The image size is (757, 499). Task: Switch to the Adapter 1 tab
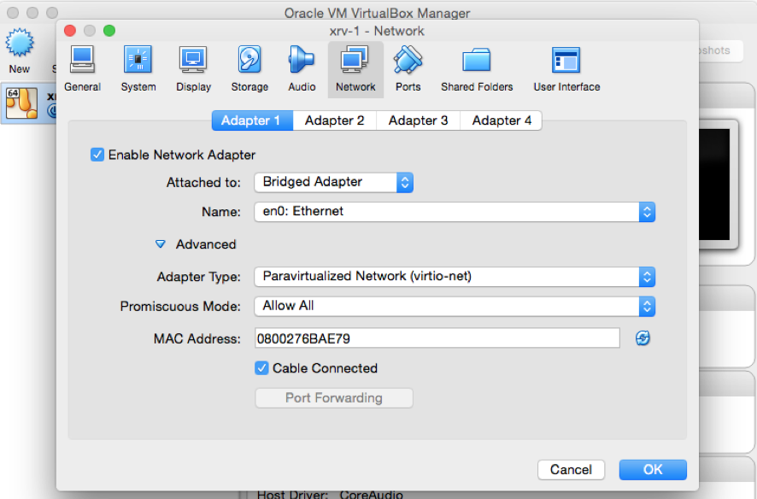(252, 120)
